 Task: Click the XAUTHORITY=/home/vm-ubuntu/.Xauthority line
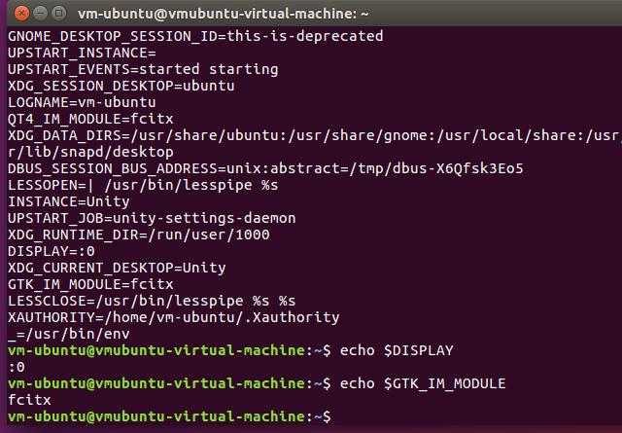pyautogui.click(x=174, y=317)
